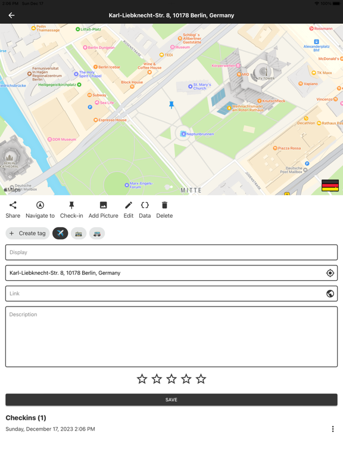Select the Espresso House map marker
343x458 pixels.
pyautogui.click(x=95, y=120)
